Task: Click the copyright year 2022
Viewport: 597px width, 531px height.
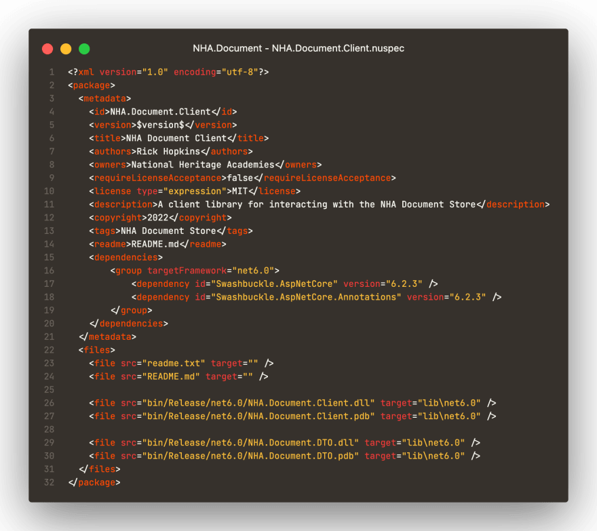Action: [x=157, y=218]
